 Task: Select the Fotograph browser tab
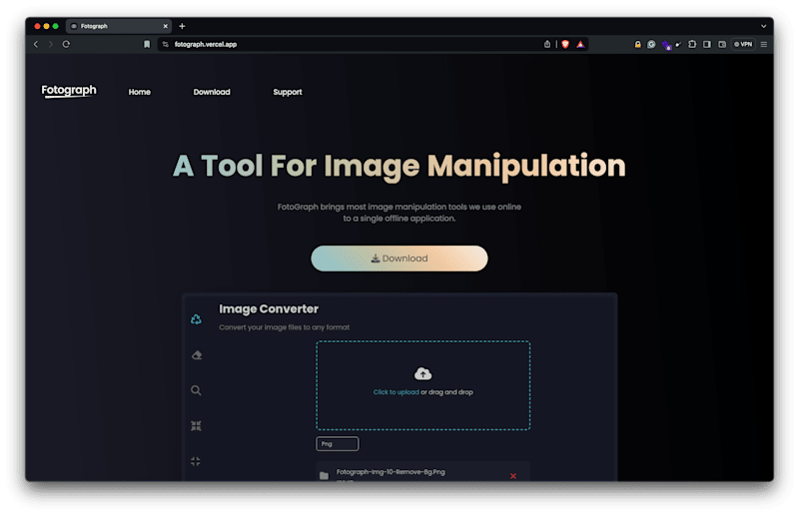pyautogui.click(x=118, y=26)
